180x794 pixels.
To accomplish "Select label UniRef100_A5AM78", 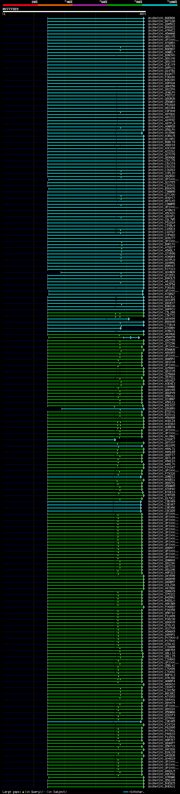I will point(161,337).
